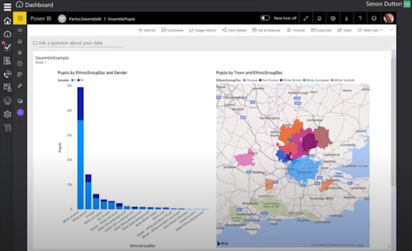412x251 pixels.
Task: Click the Dashboard title at top
Action: [x=39, y=5]
